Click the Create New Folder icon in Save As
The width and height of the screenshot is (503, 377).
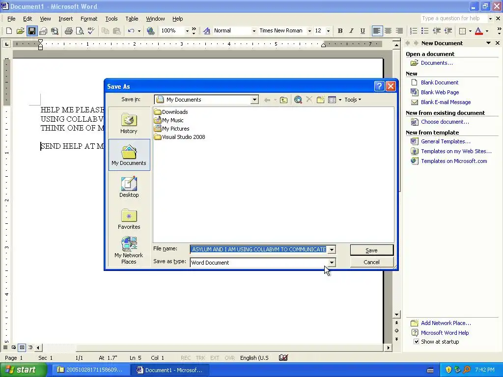(320, 100)
